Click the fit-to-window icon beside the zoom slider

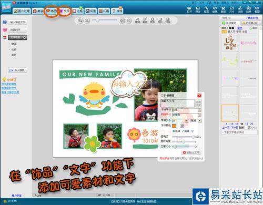pyautogui.click(x=122, y=20)
